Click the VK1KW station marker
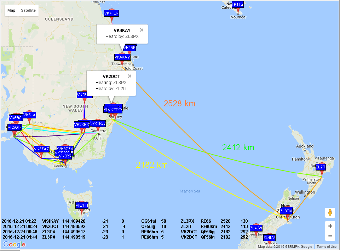 tap(98, 124)
